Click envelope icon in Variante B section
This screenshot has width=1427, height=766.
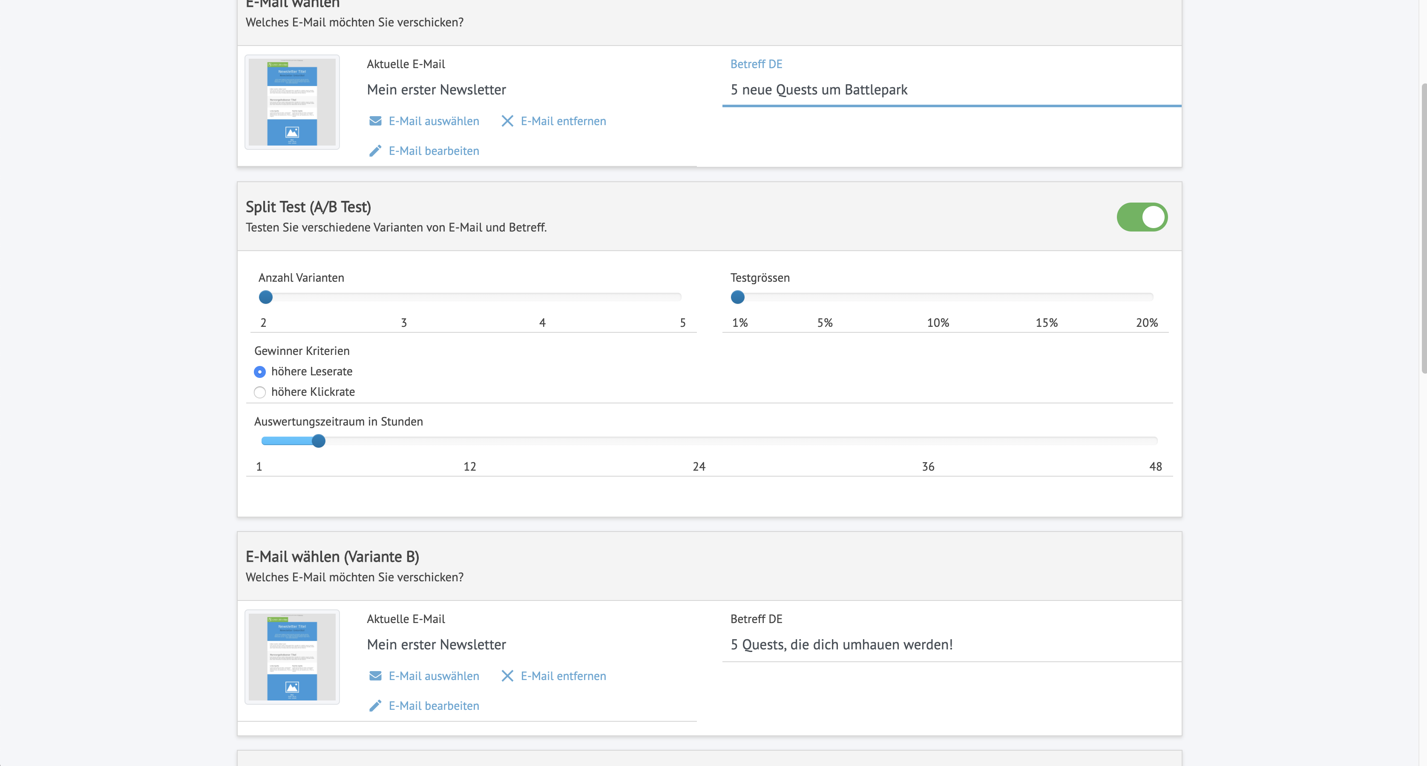pos(375,676)
